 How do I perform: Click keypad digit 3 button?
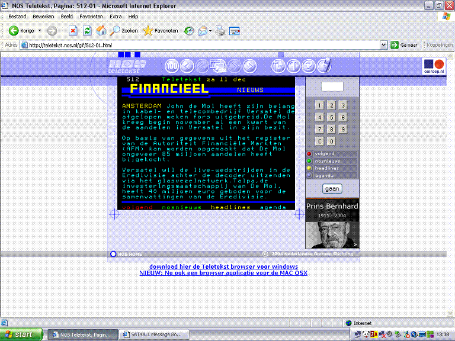point(343,105)
